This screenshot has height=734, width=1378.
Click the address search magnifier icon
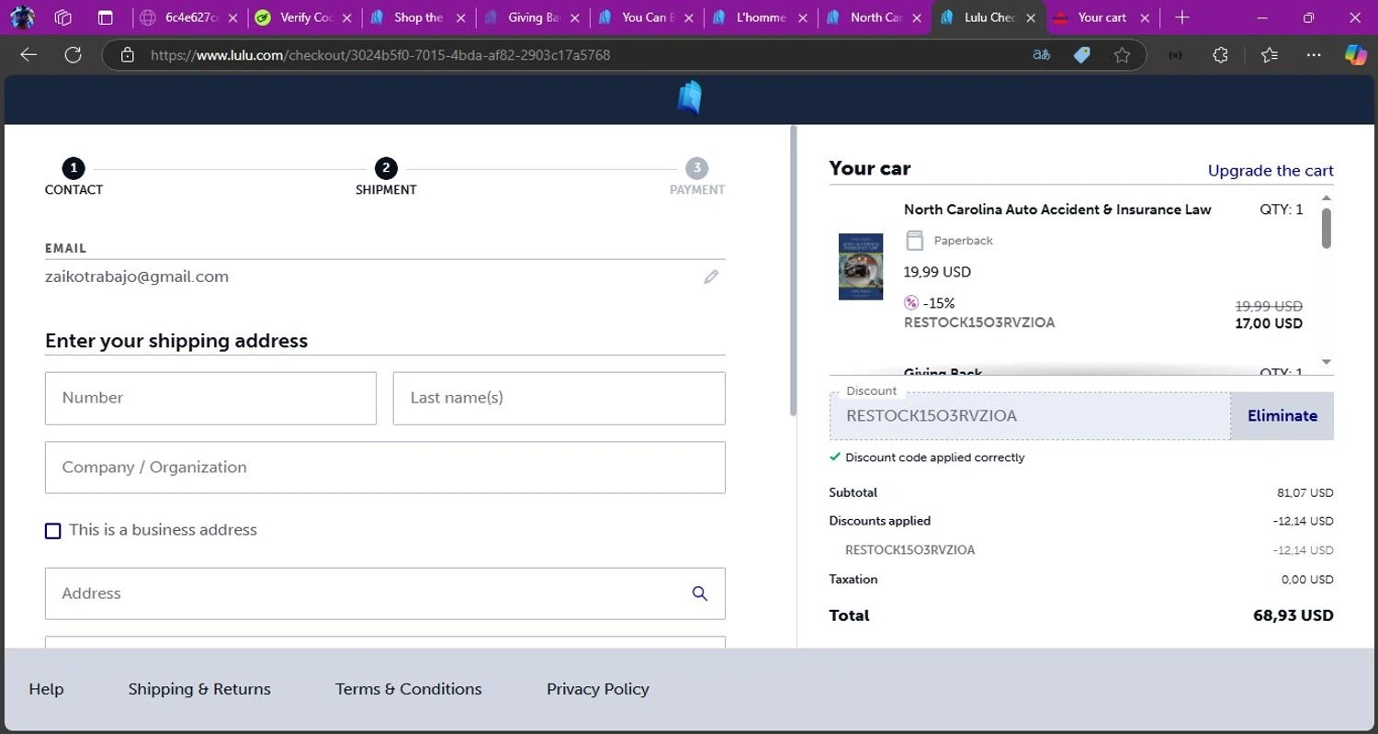tap(700, 593)
